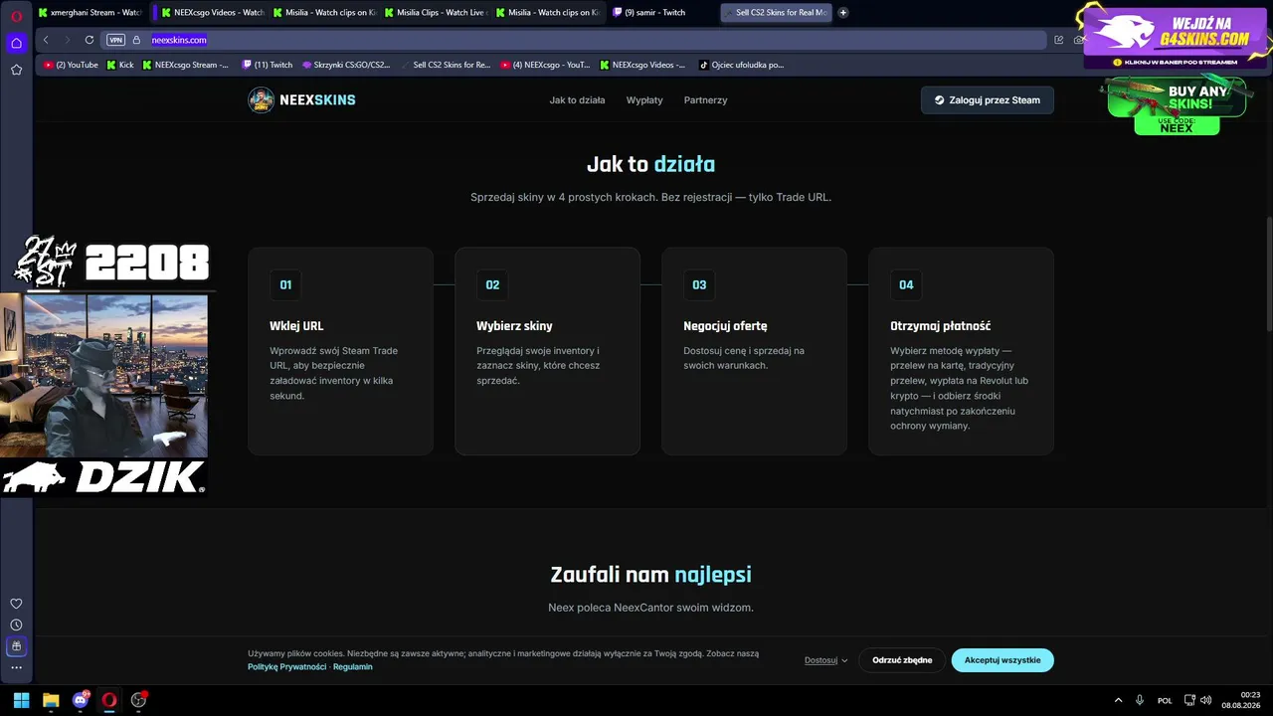The image size is (1273, 716).
Task: Open the Windows Start menu
Action: (x=22, y=700)
